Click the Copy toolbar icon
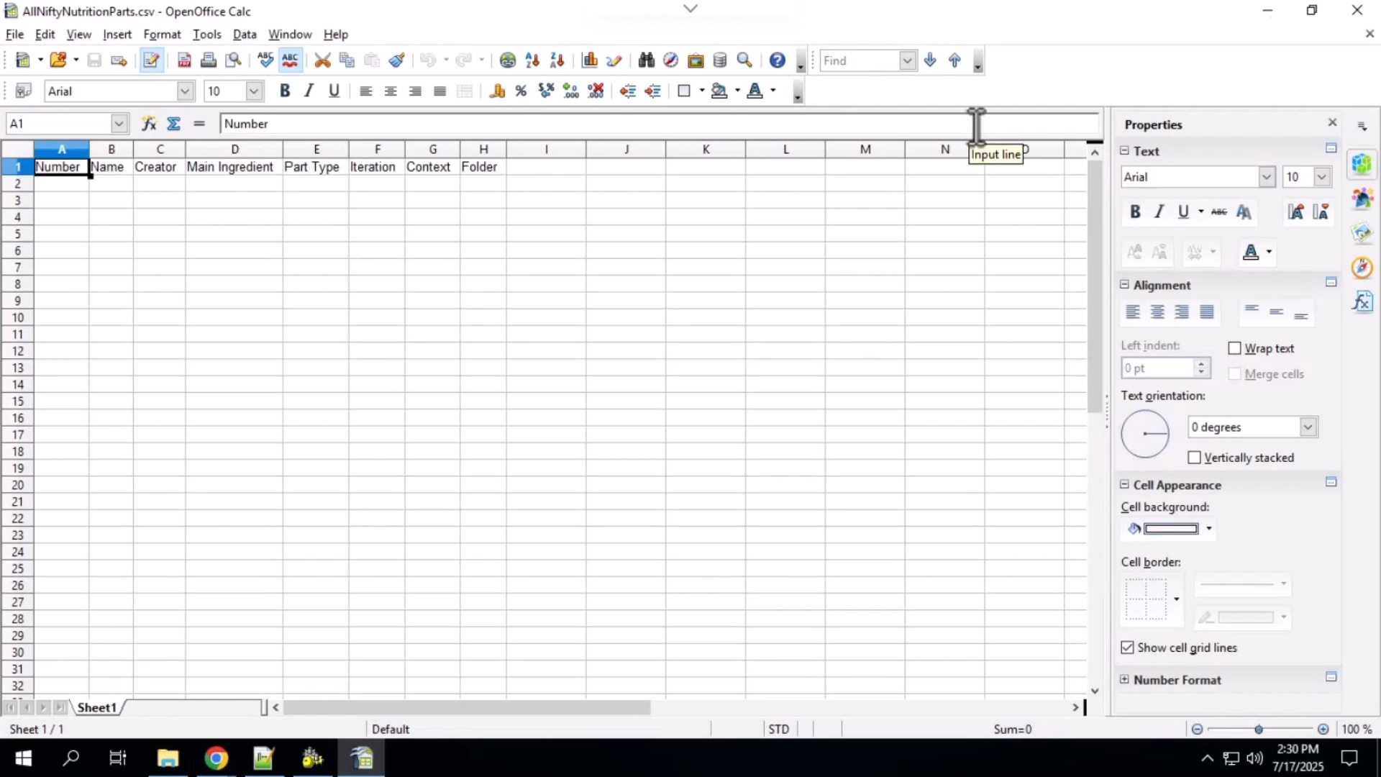Screen dimensions: 1381x777 (x=347, y=60)
